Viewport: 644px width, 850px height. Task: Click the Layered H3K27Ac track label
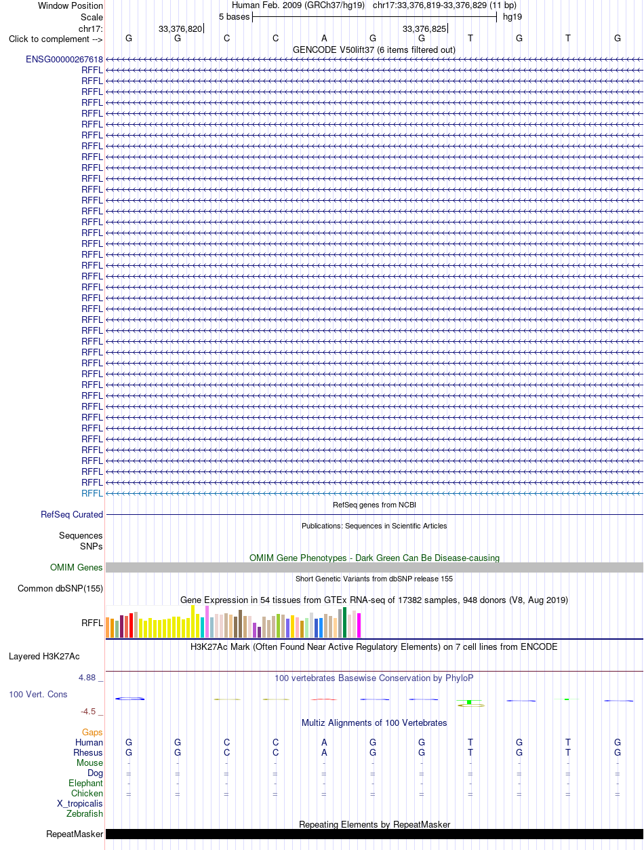pyautogui.click(x=44, y=656)
